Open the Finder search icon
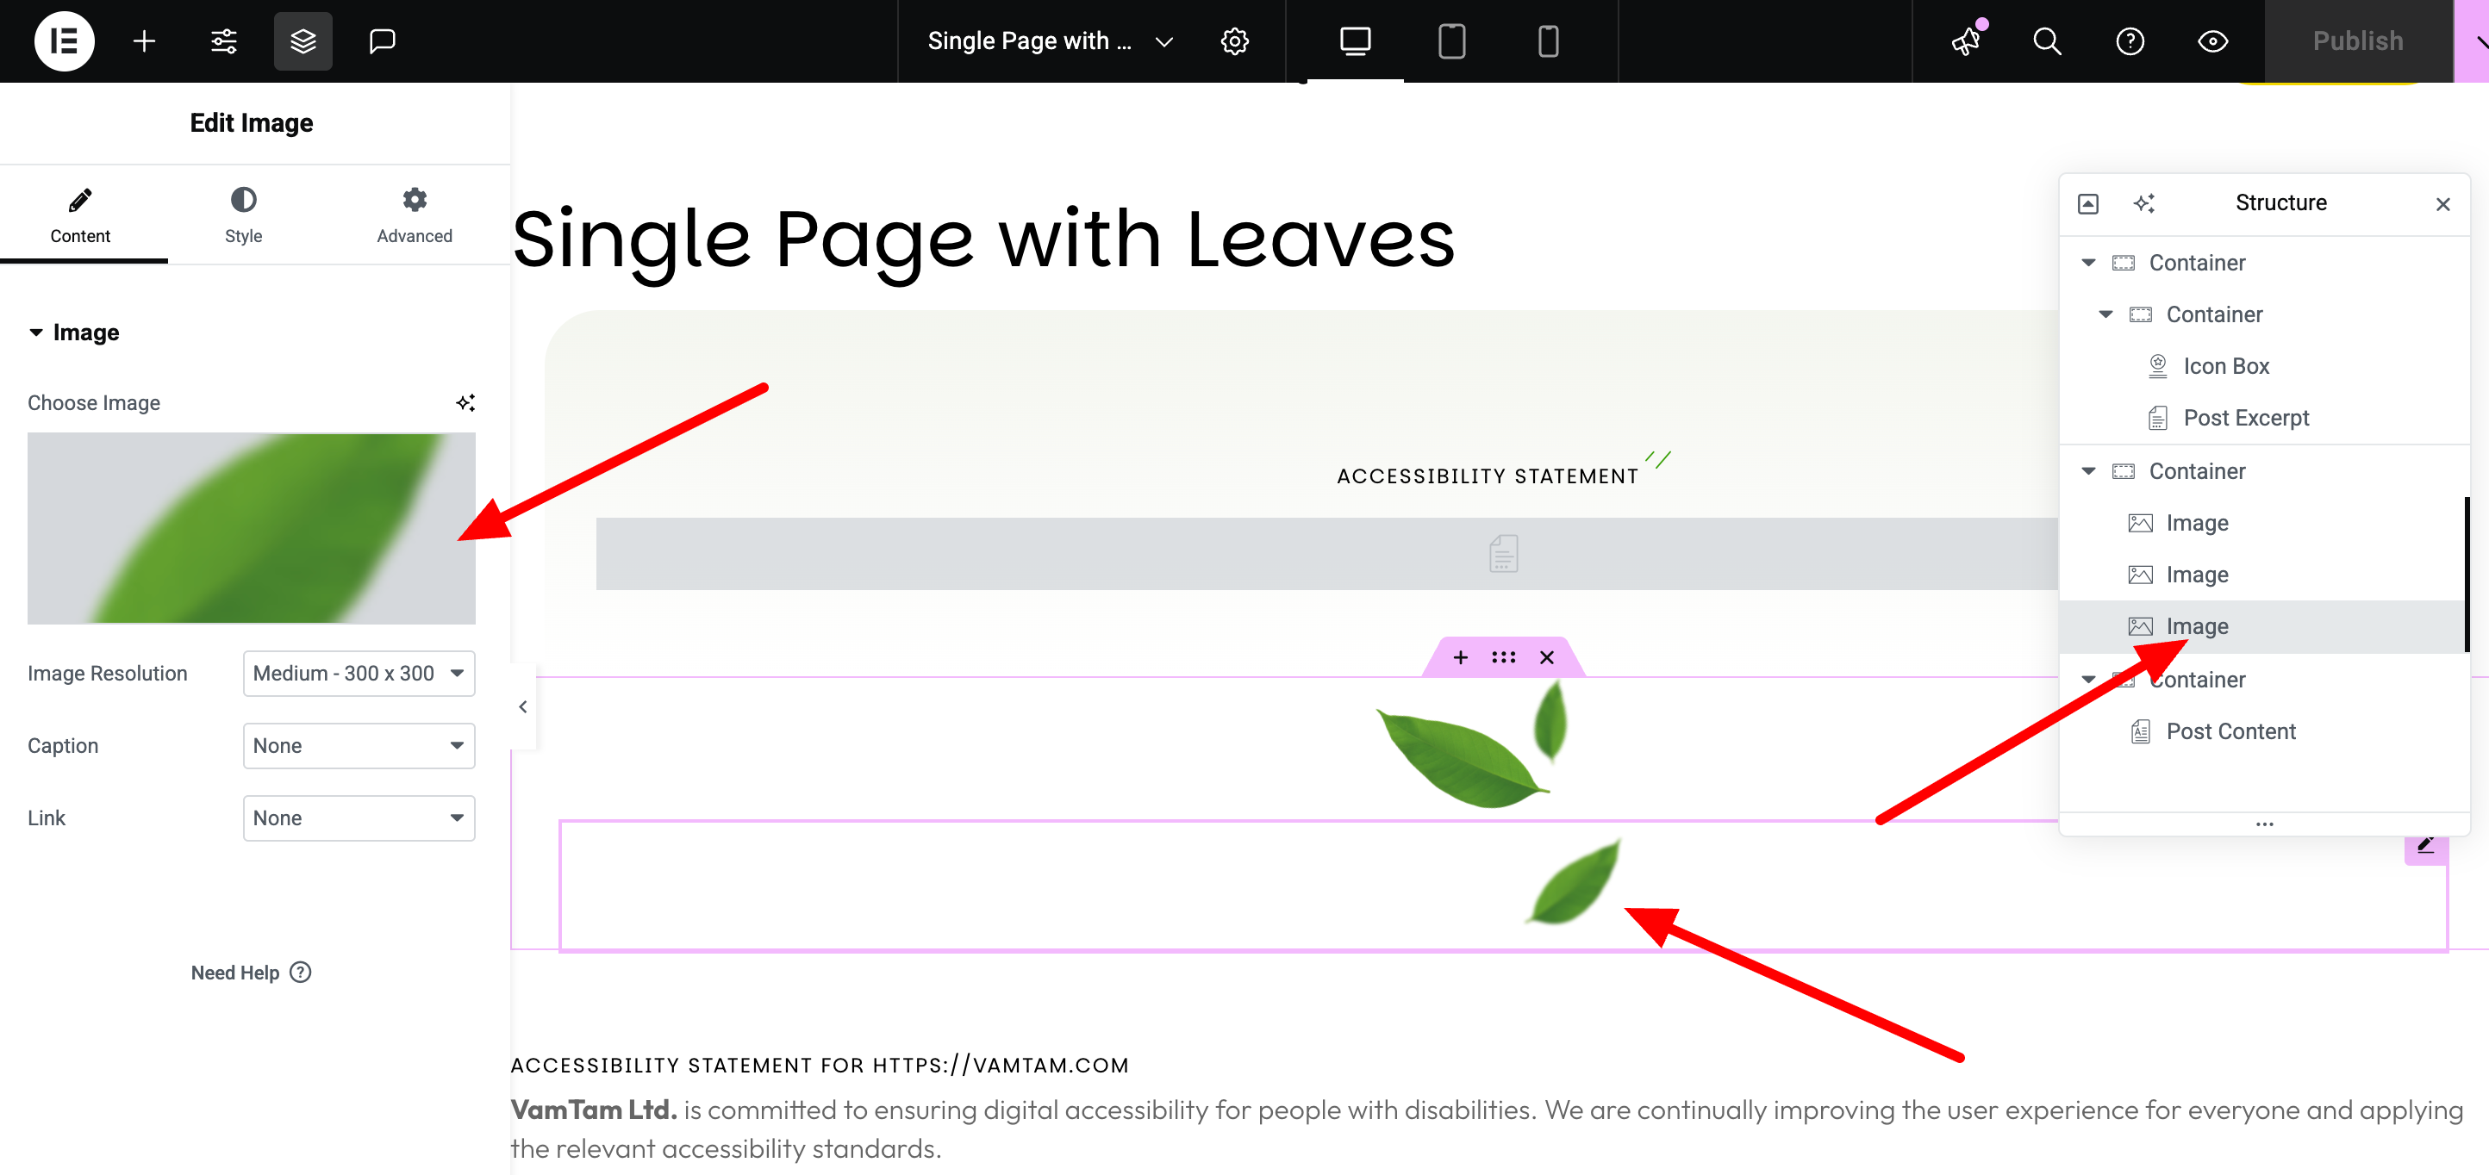 pos(2048,40)
